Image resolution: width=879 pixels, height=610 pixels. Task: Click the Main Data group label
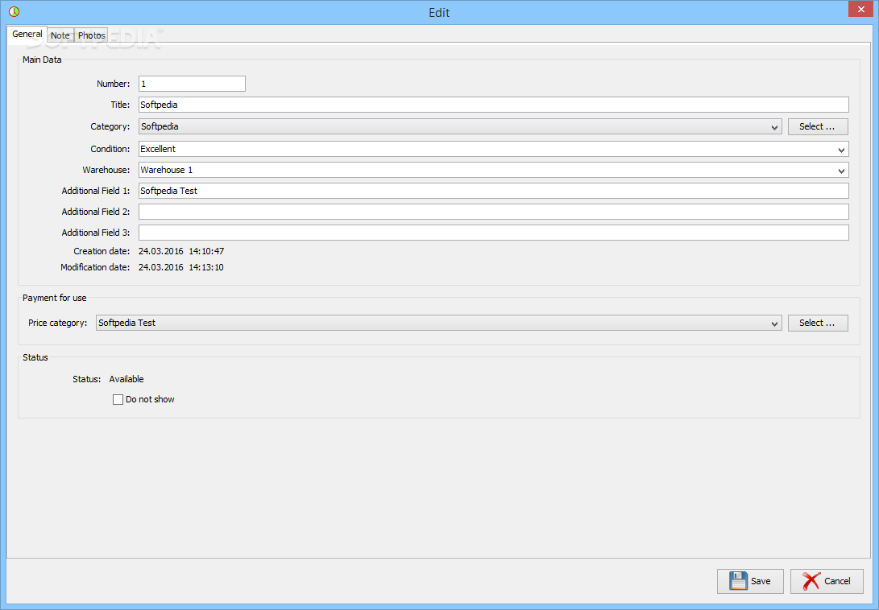(42, 60)
